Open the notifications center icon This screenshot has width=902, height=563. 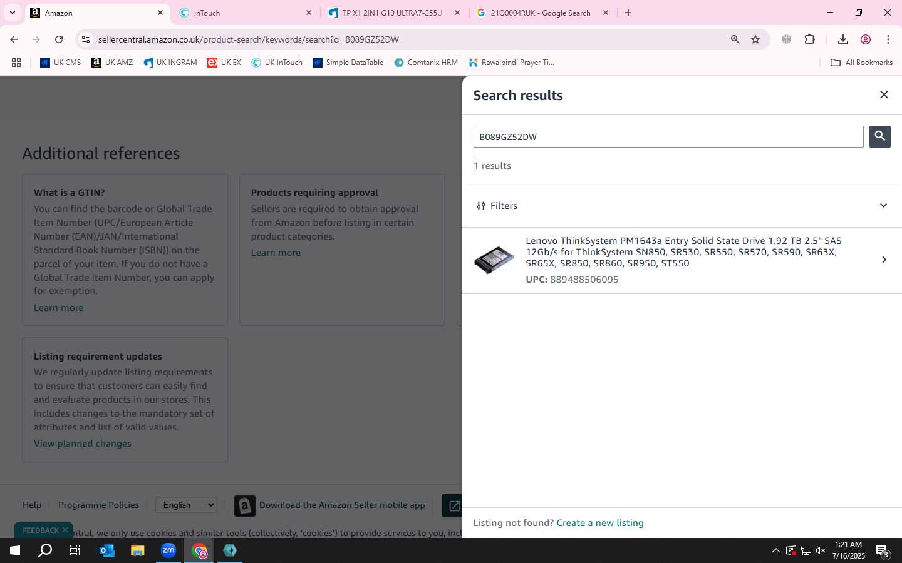tap(883, 551)
